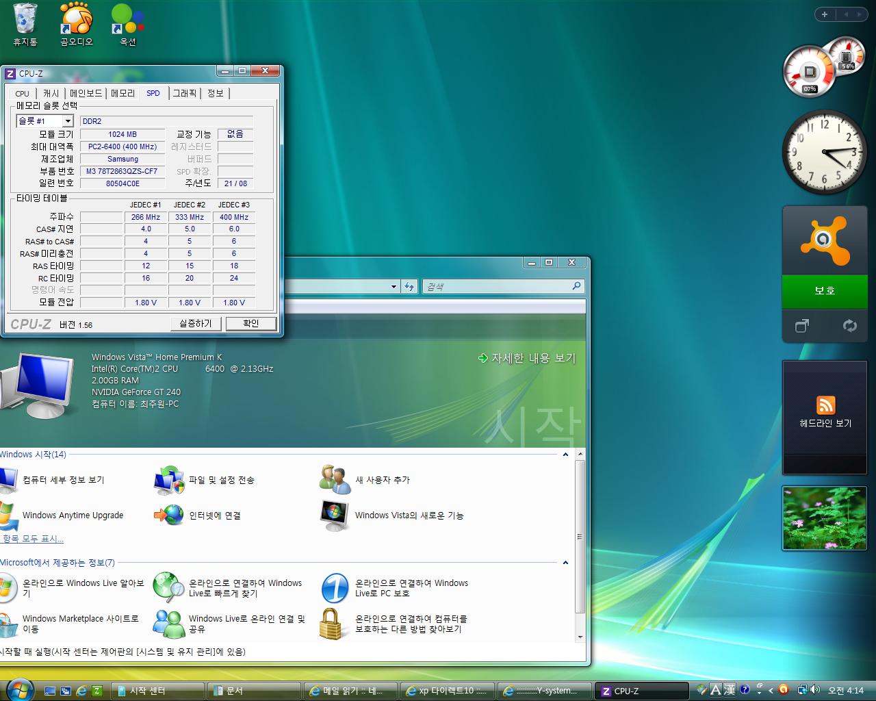Open Windows Live로 PC 보호 item
The height and width of the screenshot is (701, 876).
(394, 588)
